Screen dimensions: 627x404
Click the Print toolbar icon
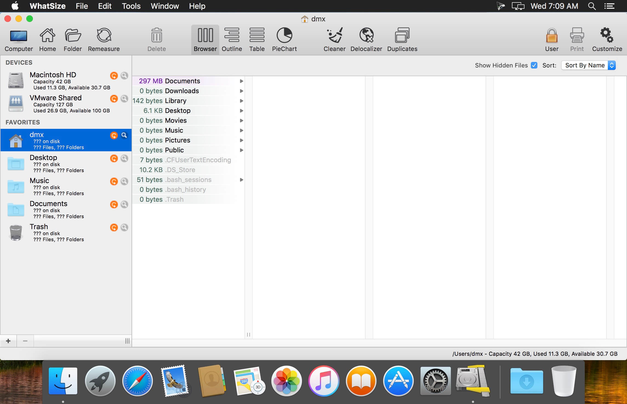click(x=577, y=40)
